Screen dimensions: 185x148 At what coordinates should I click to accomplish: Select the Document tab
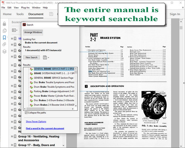[x=36, y=14]
